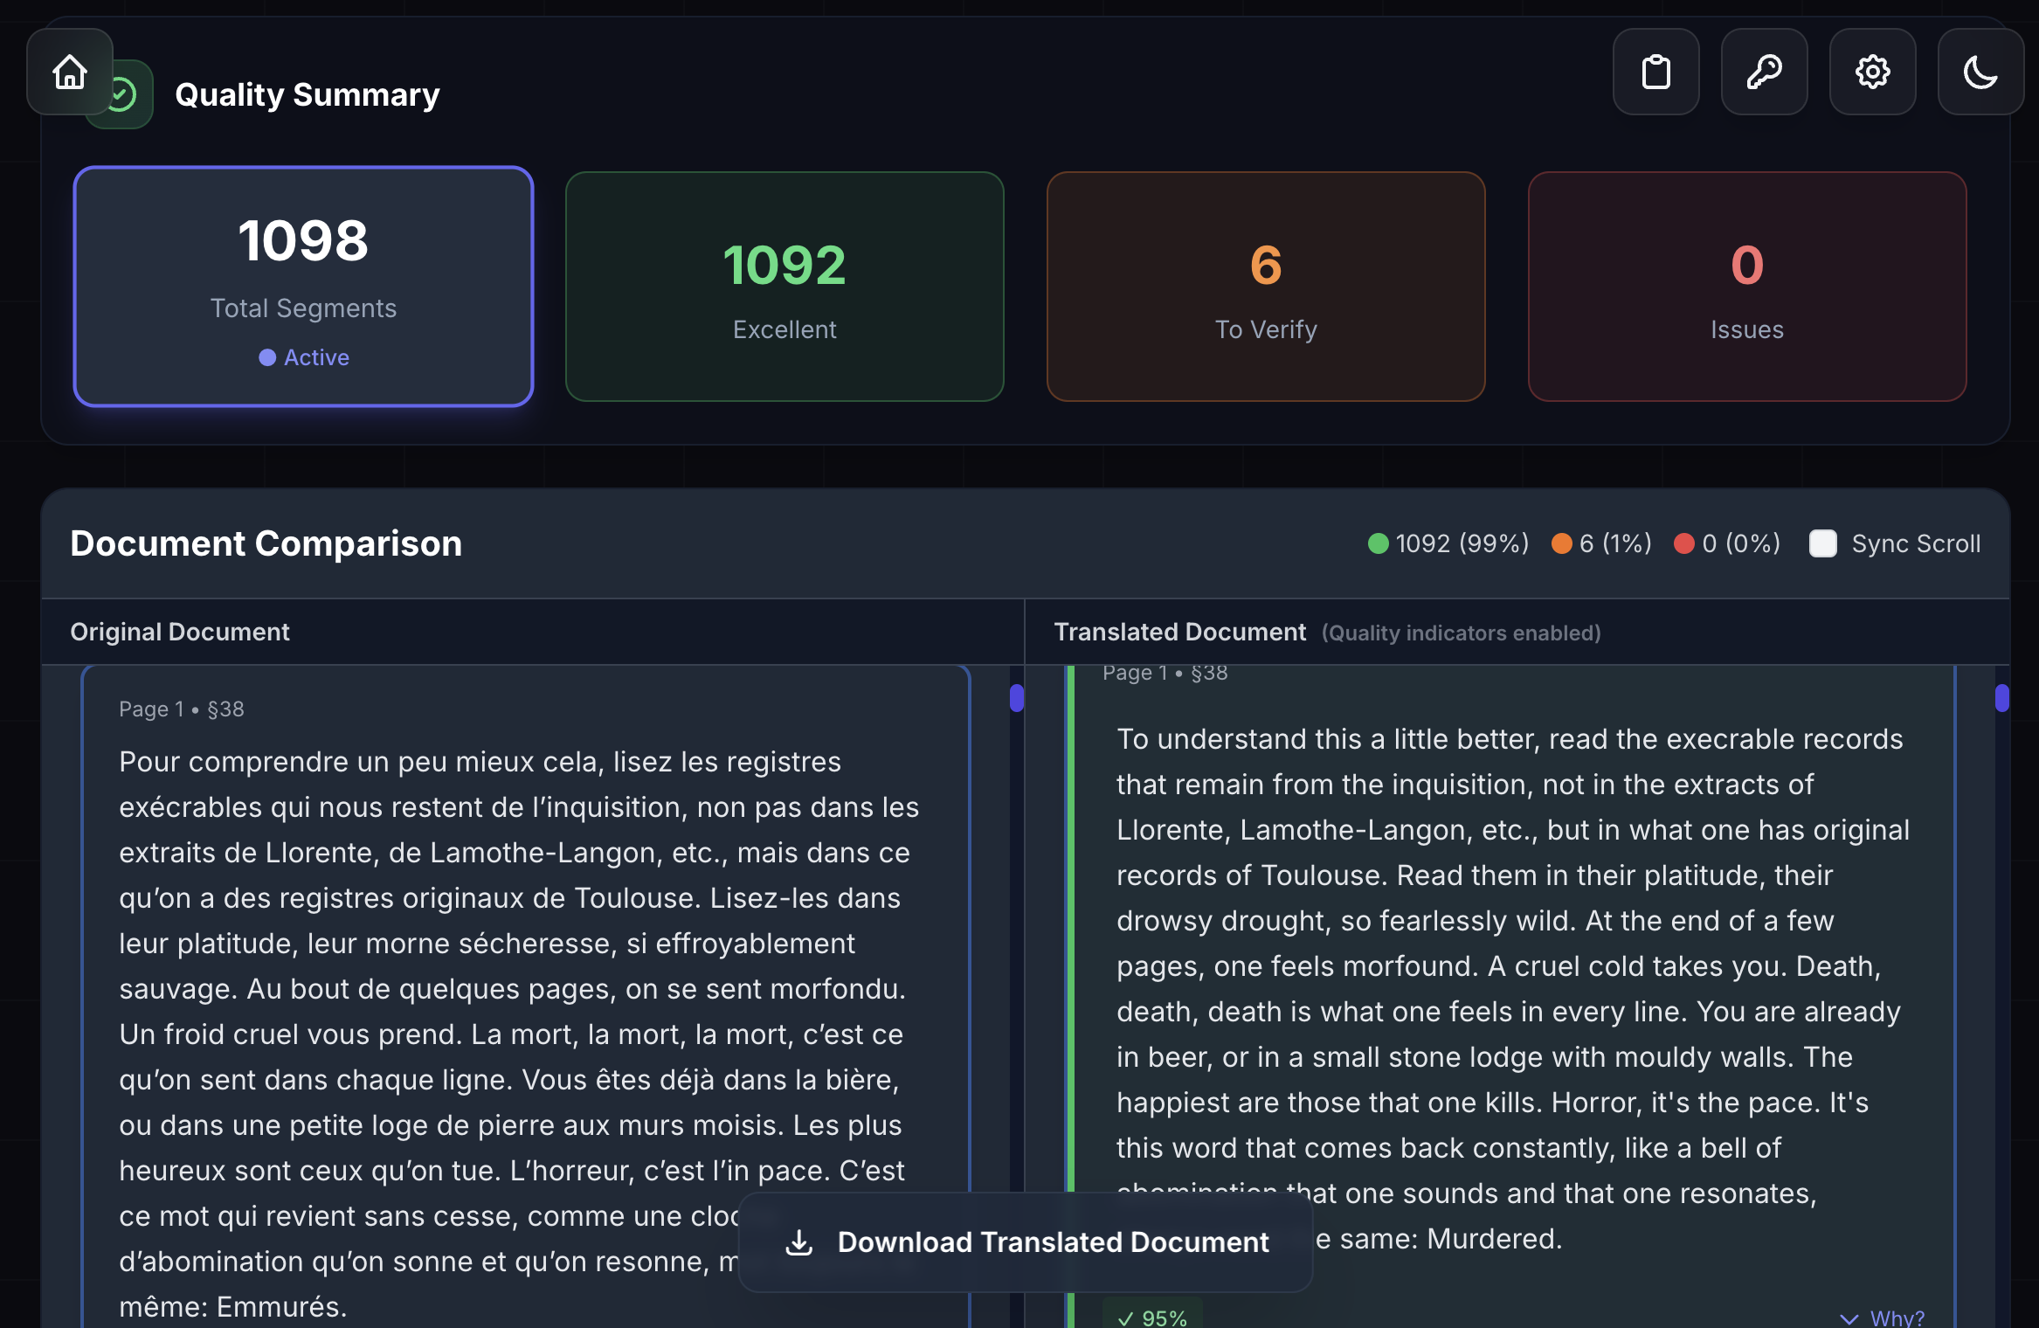Open settings via the gear icon
The height and width of the screenshot is (1328, 2039).
[1872, 72]
